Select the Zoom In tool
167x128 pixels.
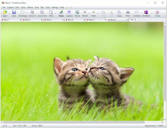(32, 13)
